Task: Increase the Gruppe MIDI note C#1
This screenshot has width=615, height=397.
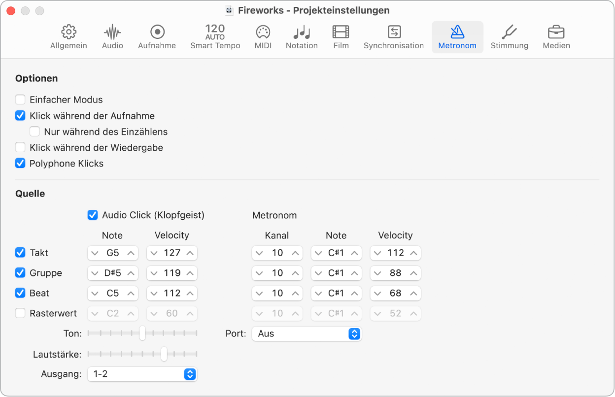Action: [x=355, y=273]
